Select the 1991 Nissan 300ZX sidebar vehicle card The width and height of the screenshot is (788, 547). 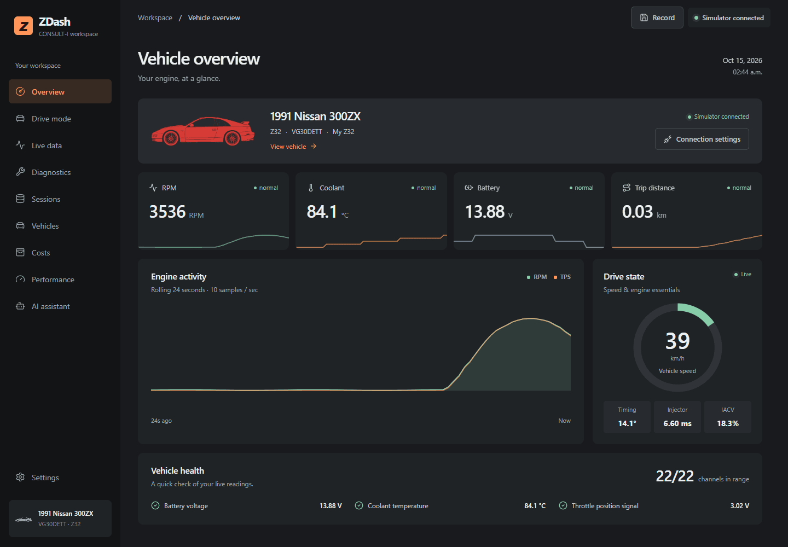[x=60, y=519]
